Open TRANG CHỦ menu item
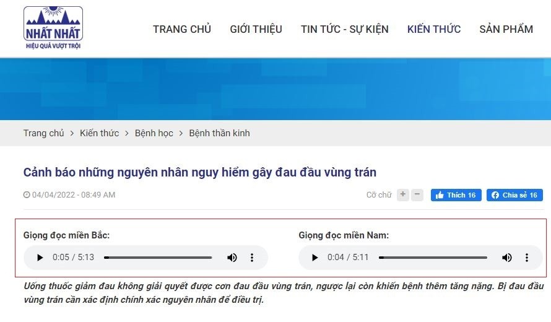Screen dimensions: 551x322 coord(182,29)
